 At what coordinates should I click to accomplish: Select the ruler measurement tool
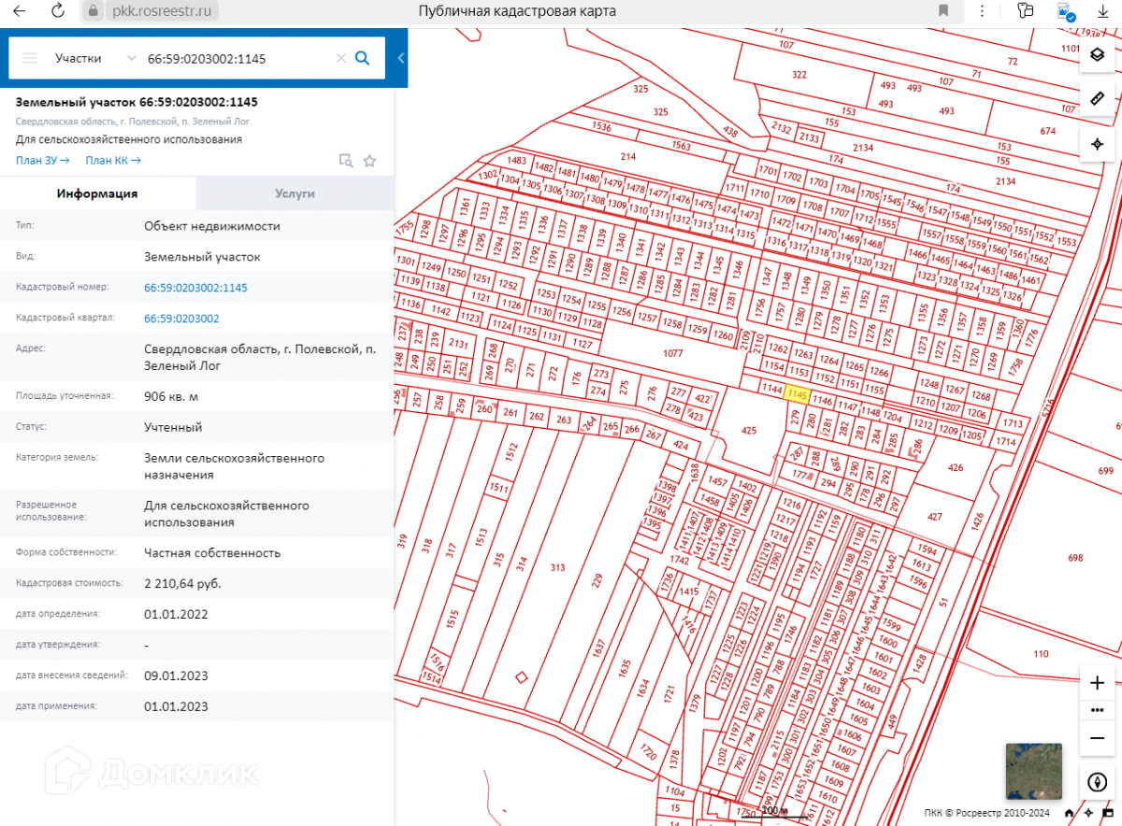coord(1098,99)
